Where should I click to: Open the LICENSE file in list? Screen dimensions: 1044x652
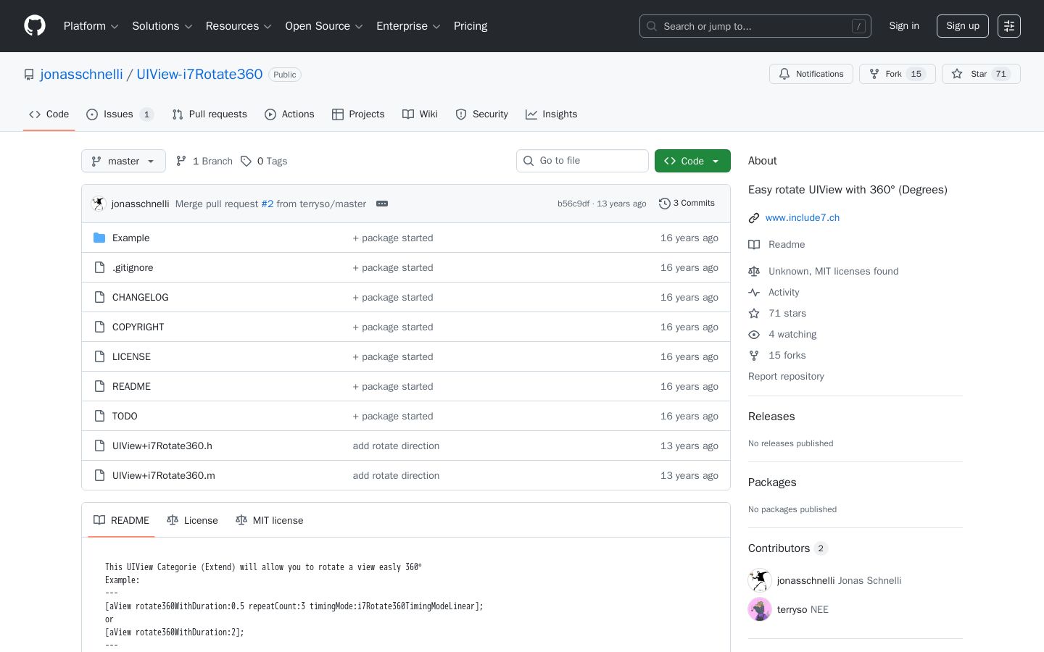coord(131,356)
